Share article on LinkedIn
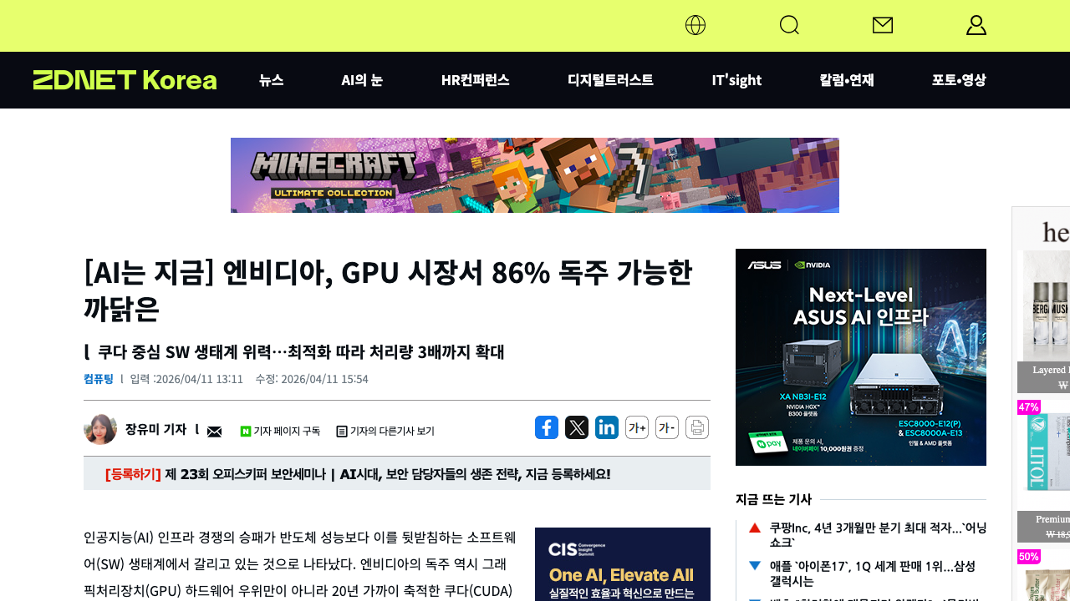The image size is (1070, 601). point(607,427)
